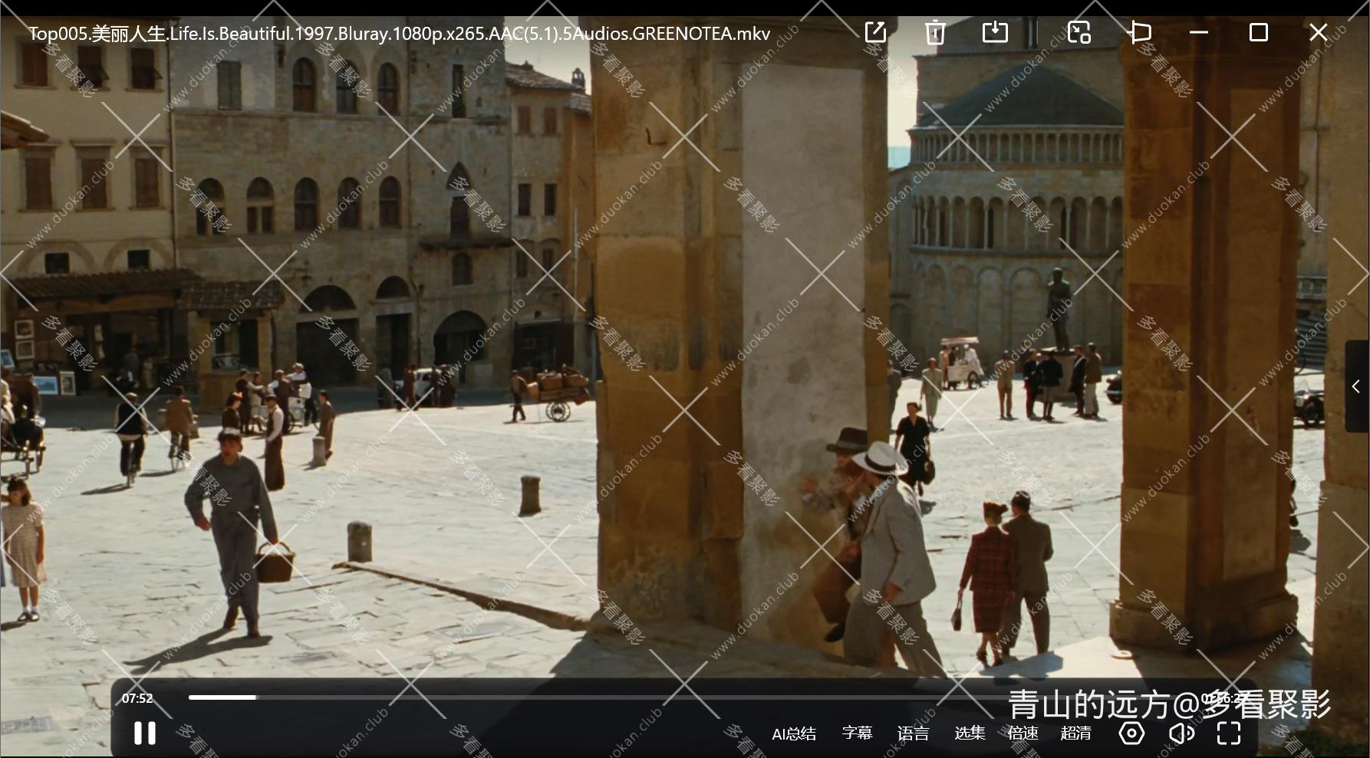Pin the player window on top
This screenshot has height=758, width=1370.
point(1140,32)
